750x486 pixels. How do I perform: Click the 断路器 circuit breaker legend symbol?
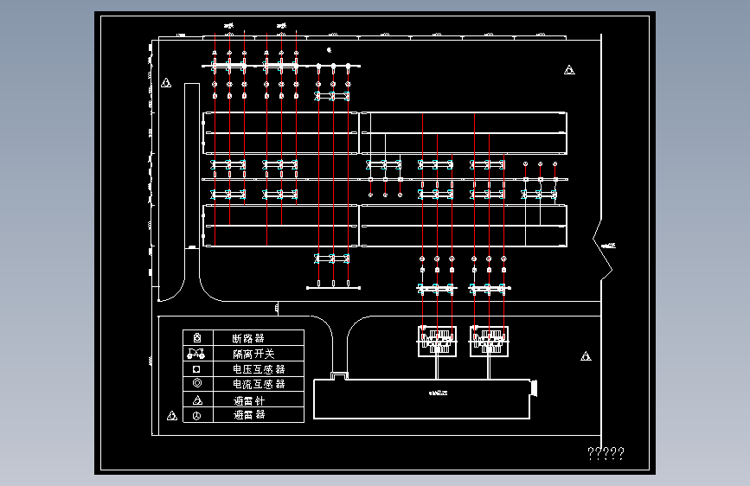click(x=197, y=338)
